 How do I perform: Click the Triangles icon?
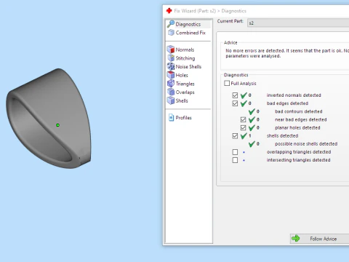pyautogui.click(x=171, y=84)
